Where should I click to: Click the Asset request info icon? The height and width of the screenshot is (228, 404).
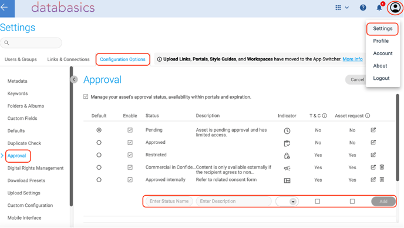pos(368,116)
